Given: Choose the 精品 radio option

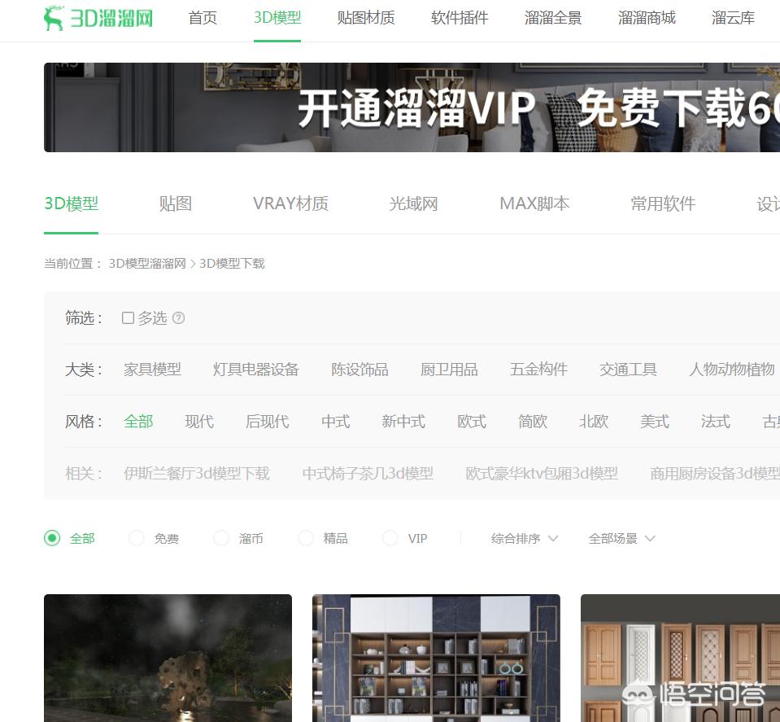Looking at the screenshot, I should [x=306, y=538].
